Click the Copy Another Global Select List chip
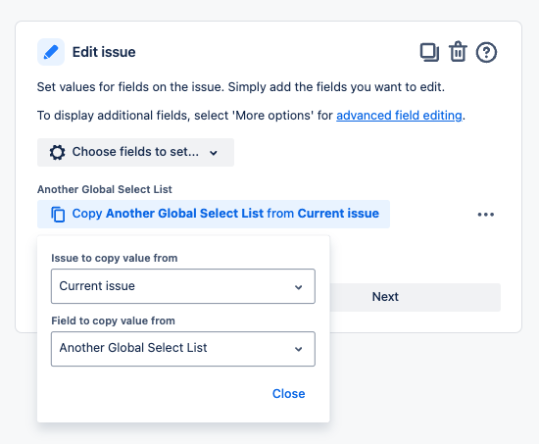 pyautogui.click(x=214, y=214)
